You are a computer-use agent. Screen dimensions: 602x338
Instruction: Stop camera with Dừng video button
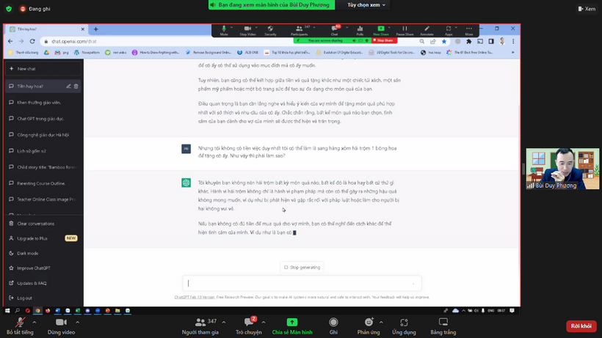[x=61, y=326]
